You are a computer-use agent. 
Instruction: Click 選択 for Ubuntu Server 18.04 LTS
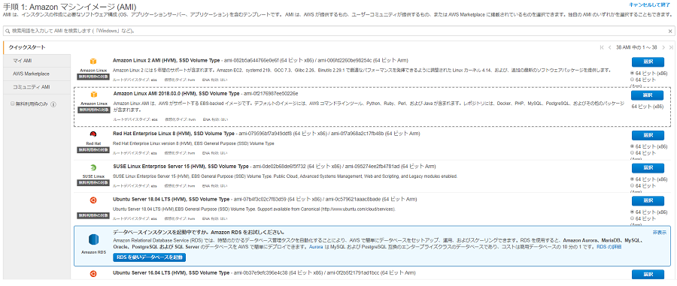point(648,200)
